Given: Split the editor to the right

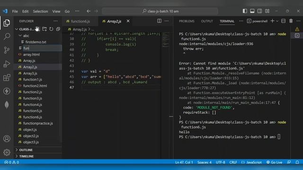Looking at the screenshot, I should (x=159, y=21).
